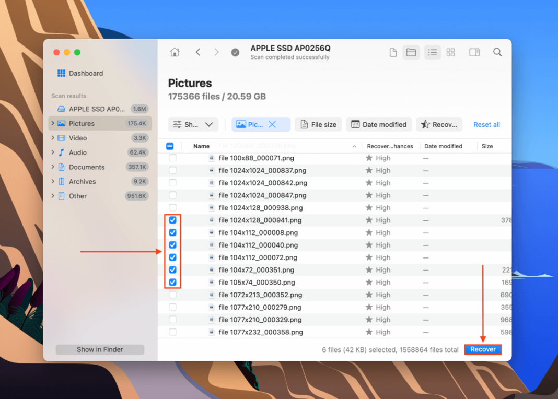Toggle the preview side panel icon

pyautogui.click(x=474, y=52)
